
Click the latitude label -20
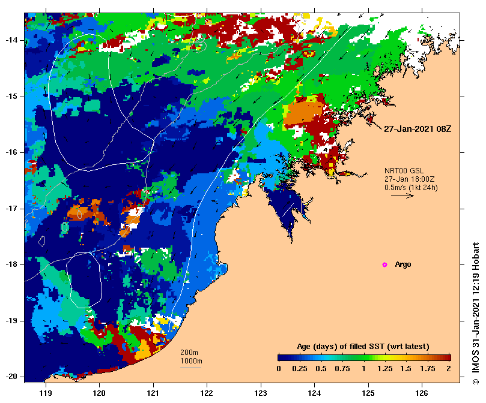pyautogui.click(x=11, y=377)
